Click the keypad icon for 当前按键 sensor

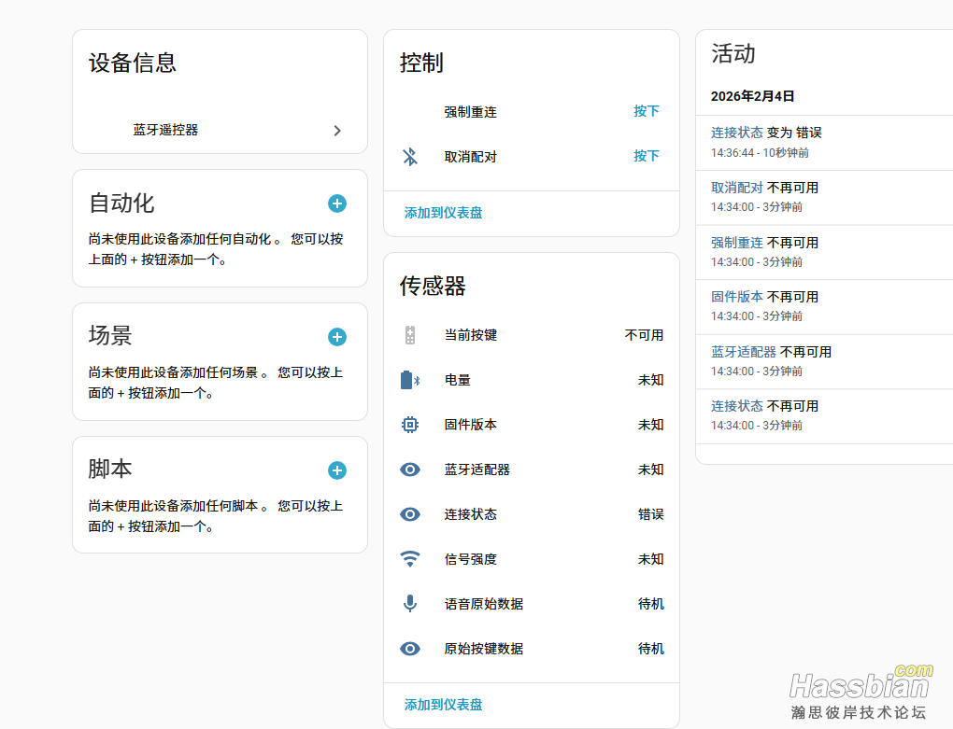(x=410, y=335)
